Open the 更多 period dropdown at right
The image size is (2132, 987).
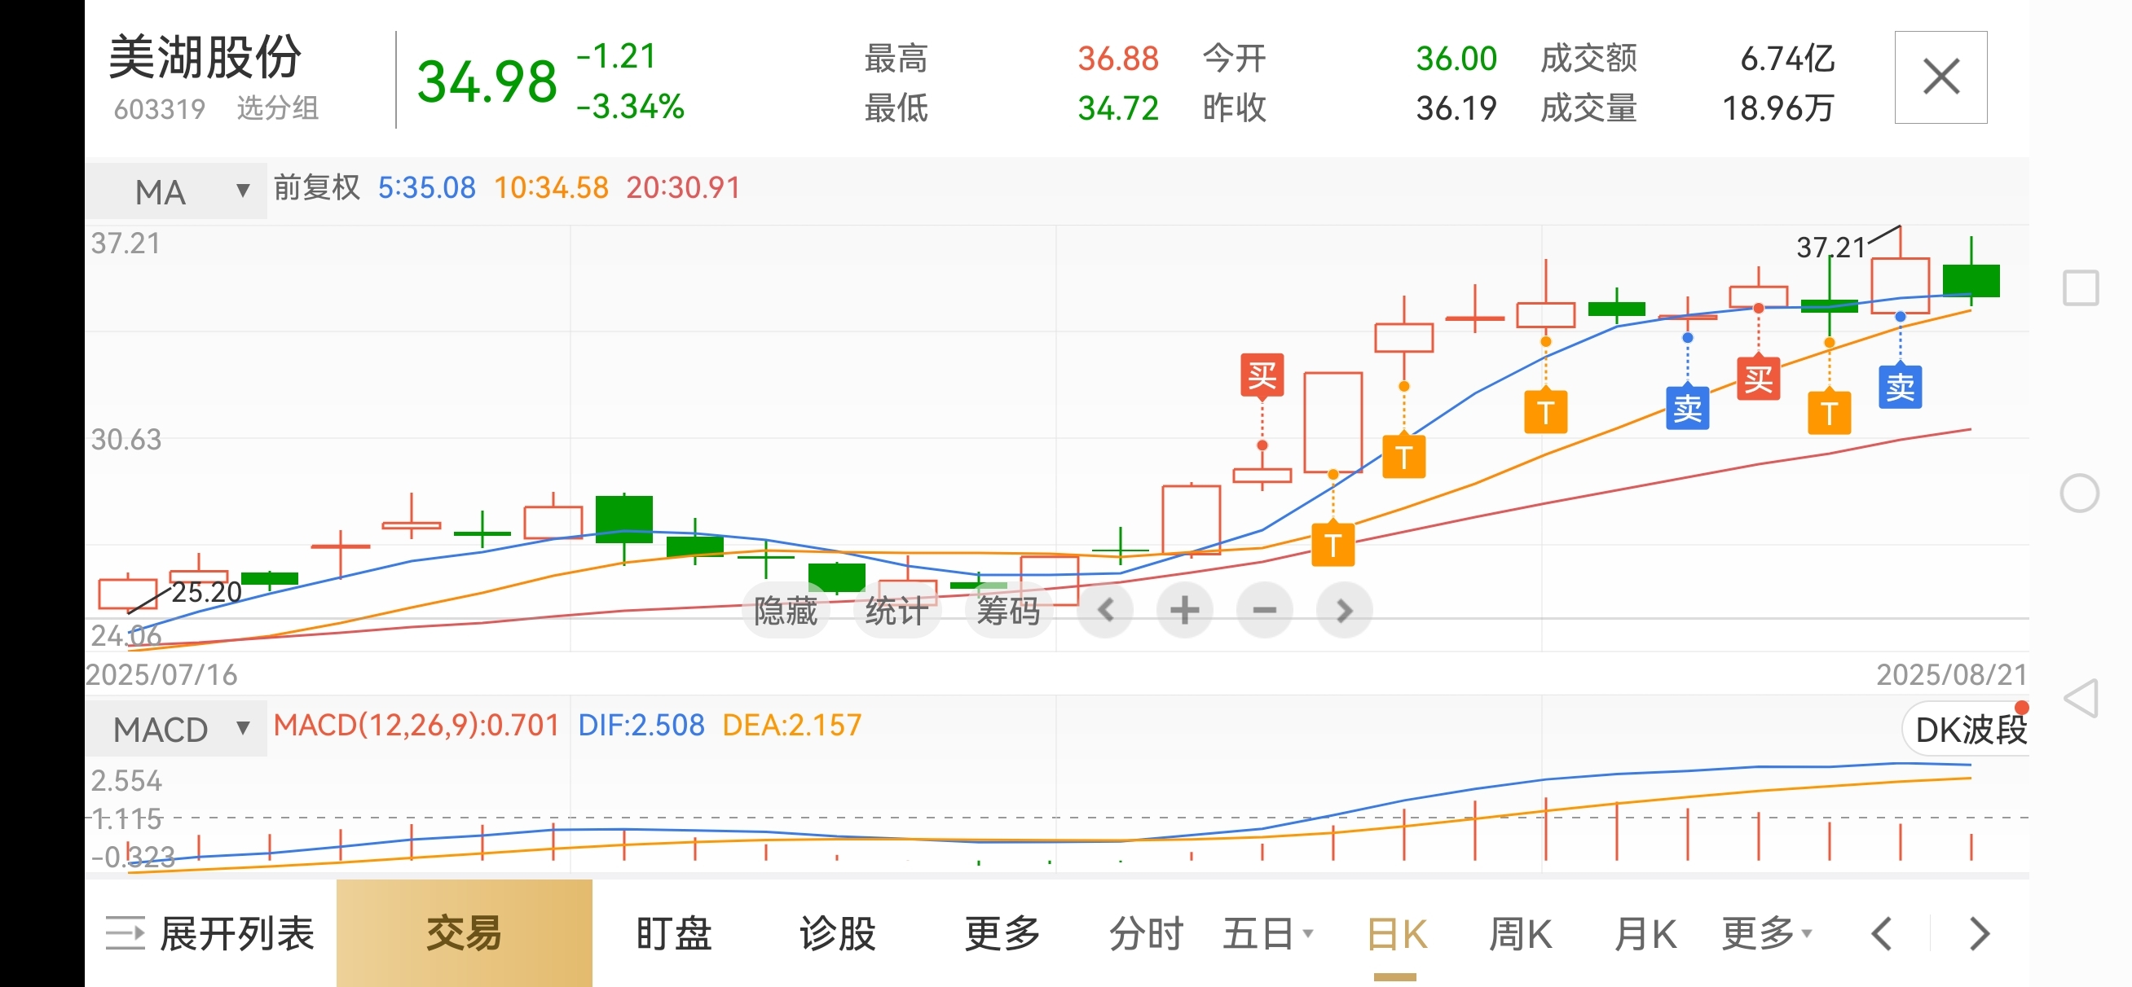(x=1766, y=934)
